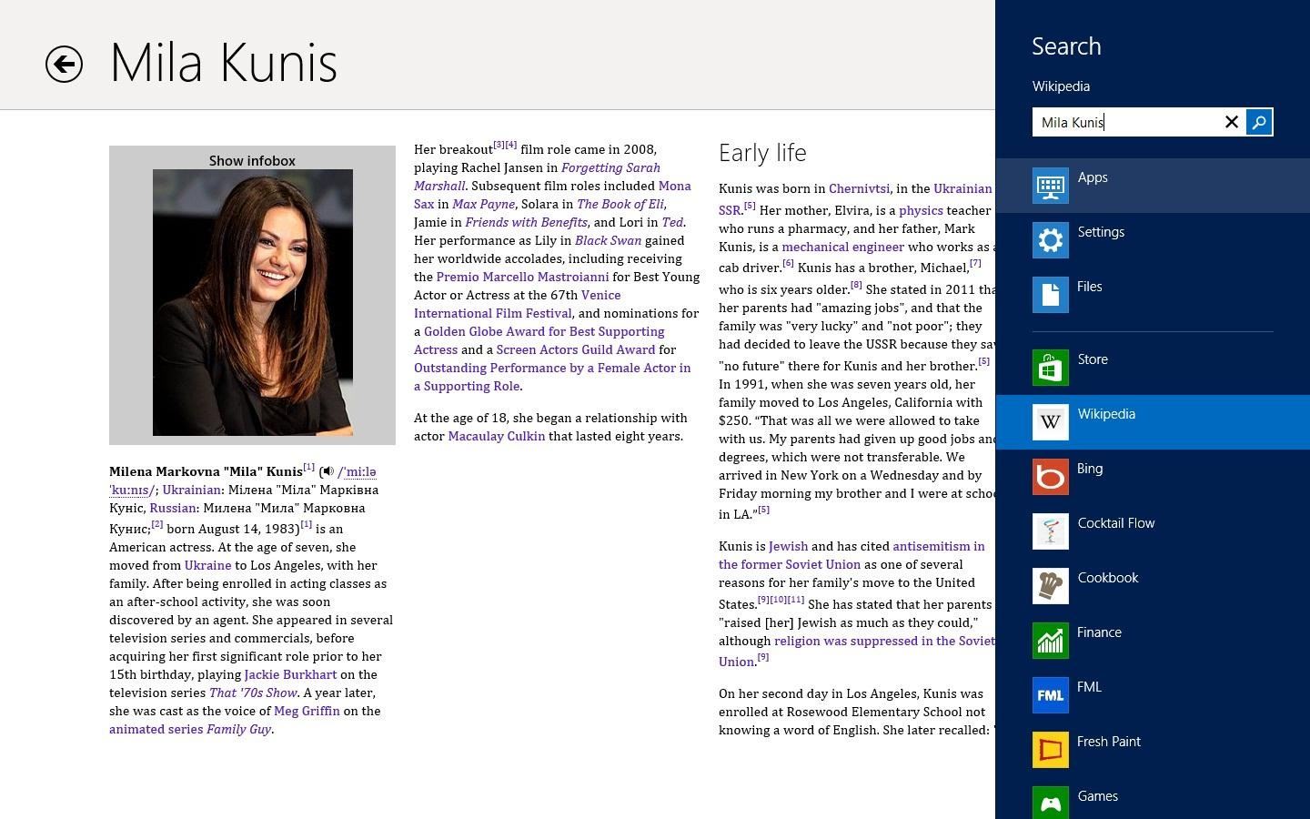Choose the Bing app icon
The image size is (1310, 819).
[x=1050, y=477]
